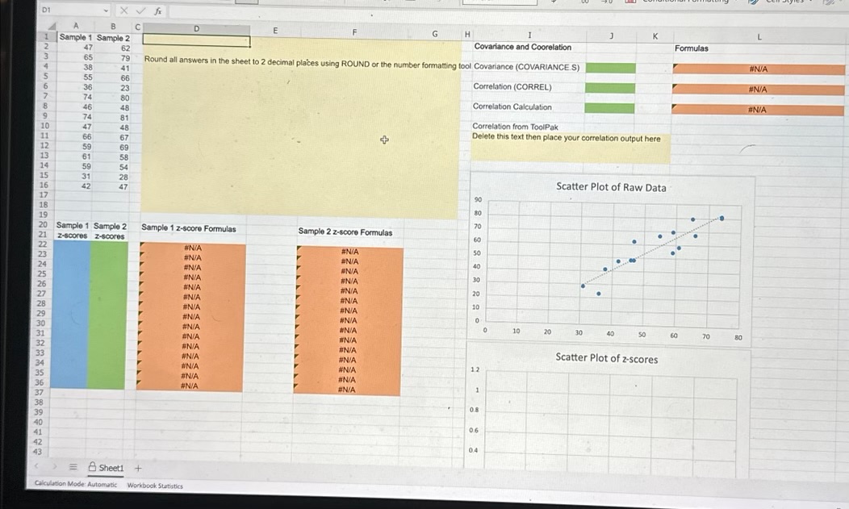
Task: Select row 1 header
Action: pos(47,37)
